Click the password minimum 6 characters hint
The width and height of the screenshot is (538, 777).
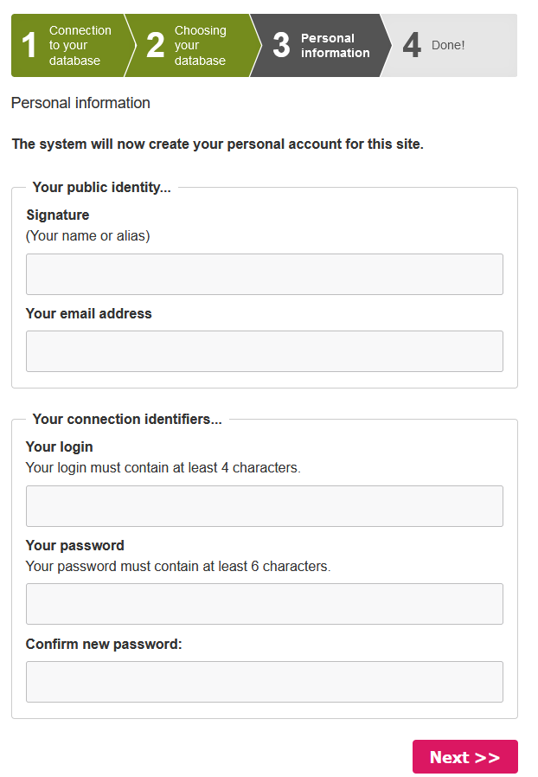tap(178, 567)
